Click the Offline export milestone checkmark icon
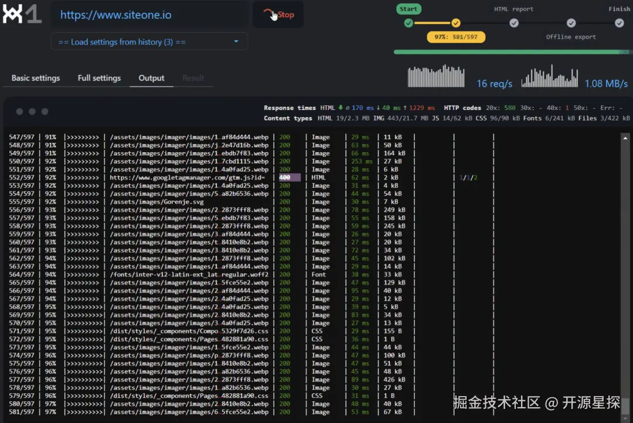The width and height of the screenshot is (633, 423). [x=571, y=23]
